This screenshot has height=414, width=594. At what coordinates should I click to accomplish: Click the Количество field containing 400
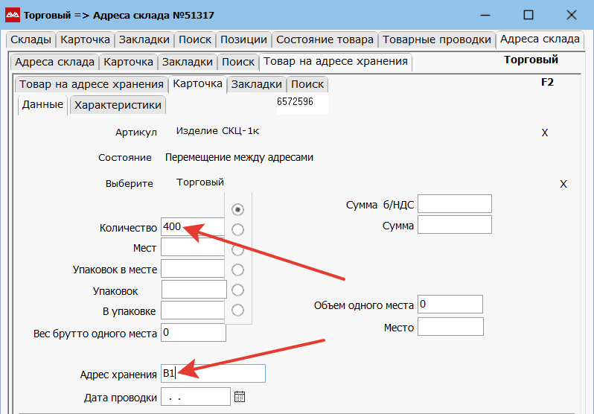click(192, 227)
